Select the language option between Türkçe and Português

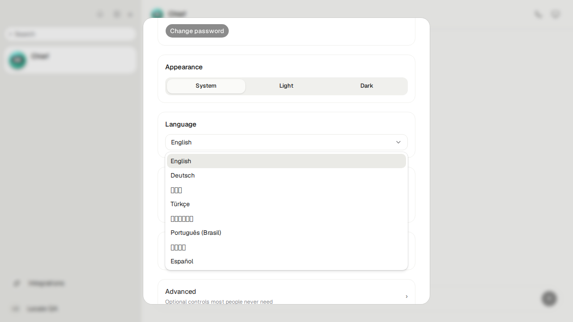pyautogui.click(x=286, y=218)
